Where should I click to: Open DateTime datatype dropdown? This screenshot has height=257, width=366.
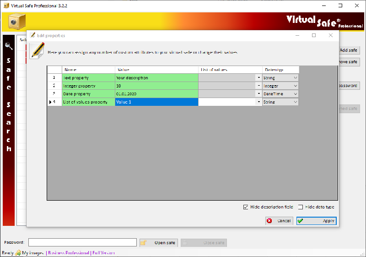[x=295, y=94]
